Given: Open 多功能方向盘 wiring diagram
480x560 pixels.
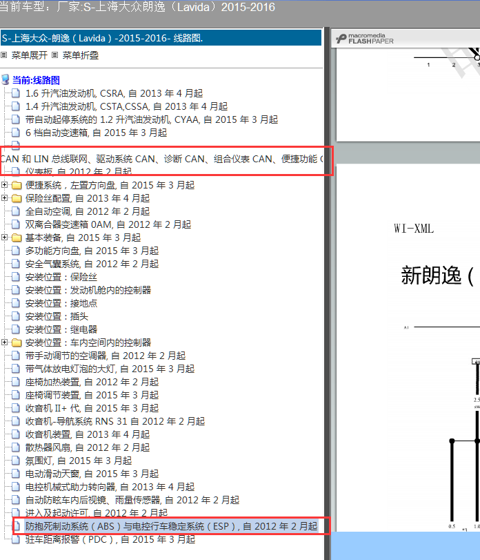Looking at the screenshot, I should [x=92, y=251].
